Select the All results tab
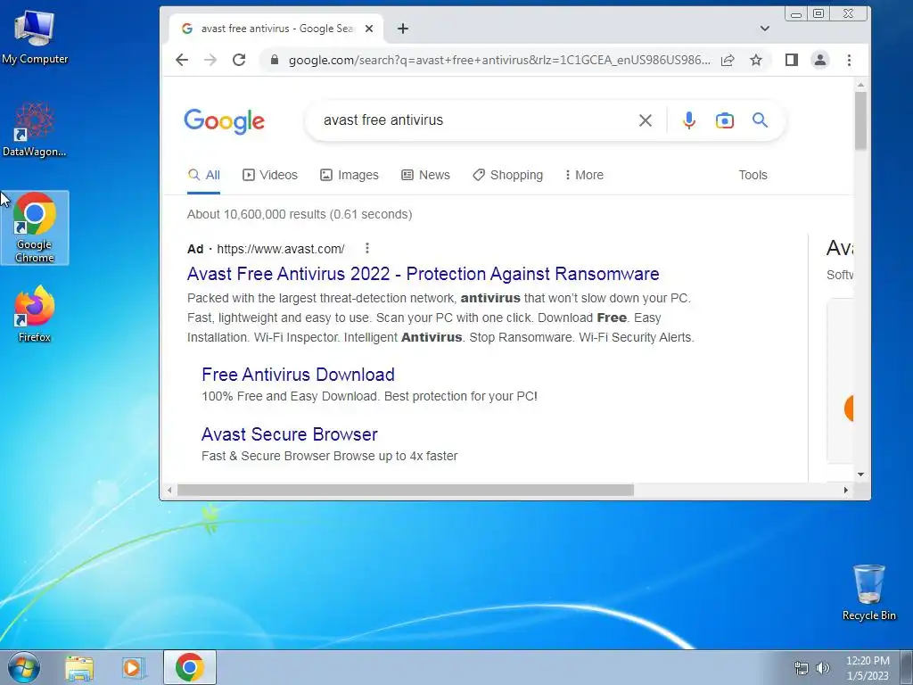The height and width of the screenshot is (685, 913). (204, 175)
